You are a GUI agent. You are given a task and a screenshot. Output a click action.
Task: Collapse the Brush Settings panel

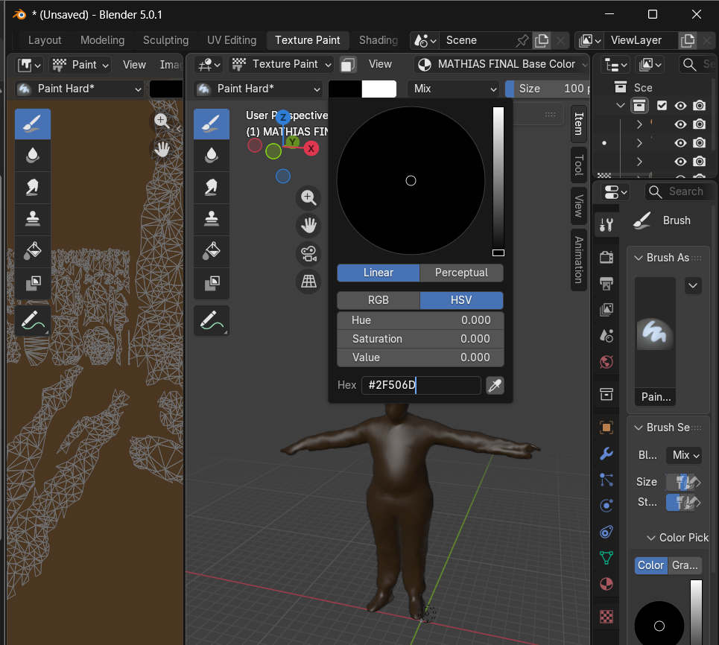(x=639, y=428)
